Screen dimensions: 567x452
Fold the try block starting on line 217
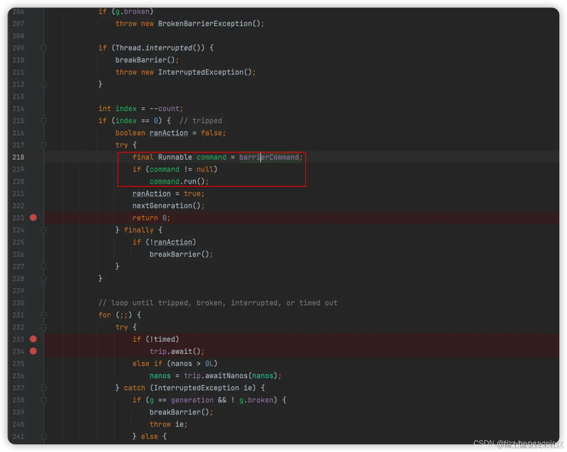pos(44,145)
